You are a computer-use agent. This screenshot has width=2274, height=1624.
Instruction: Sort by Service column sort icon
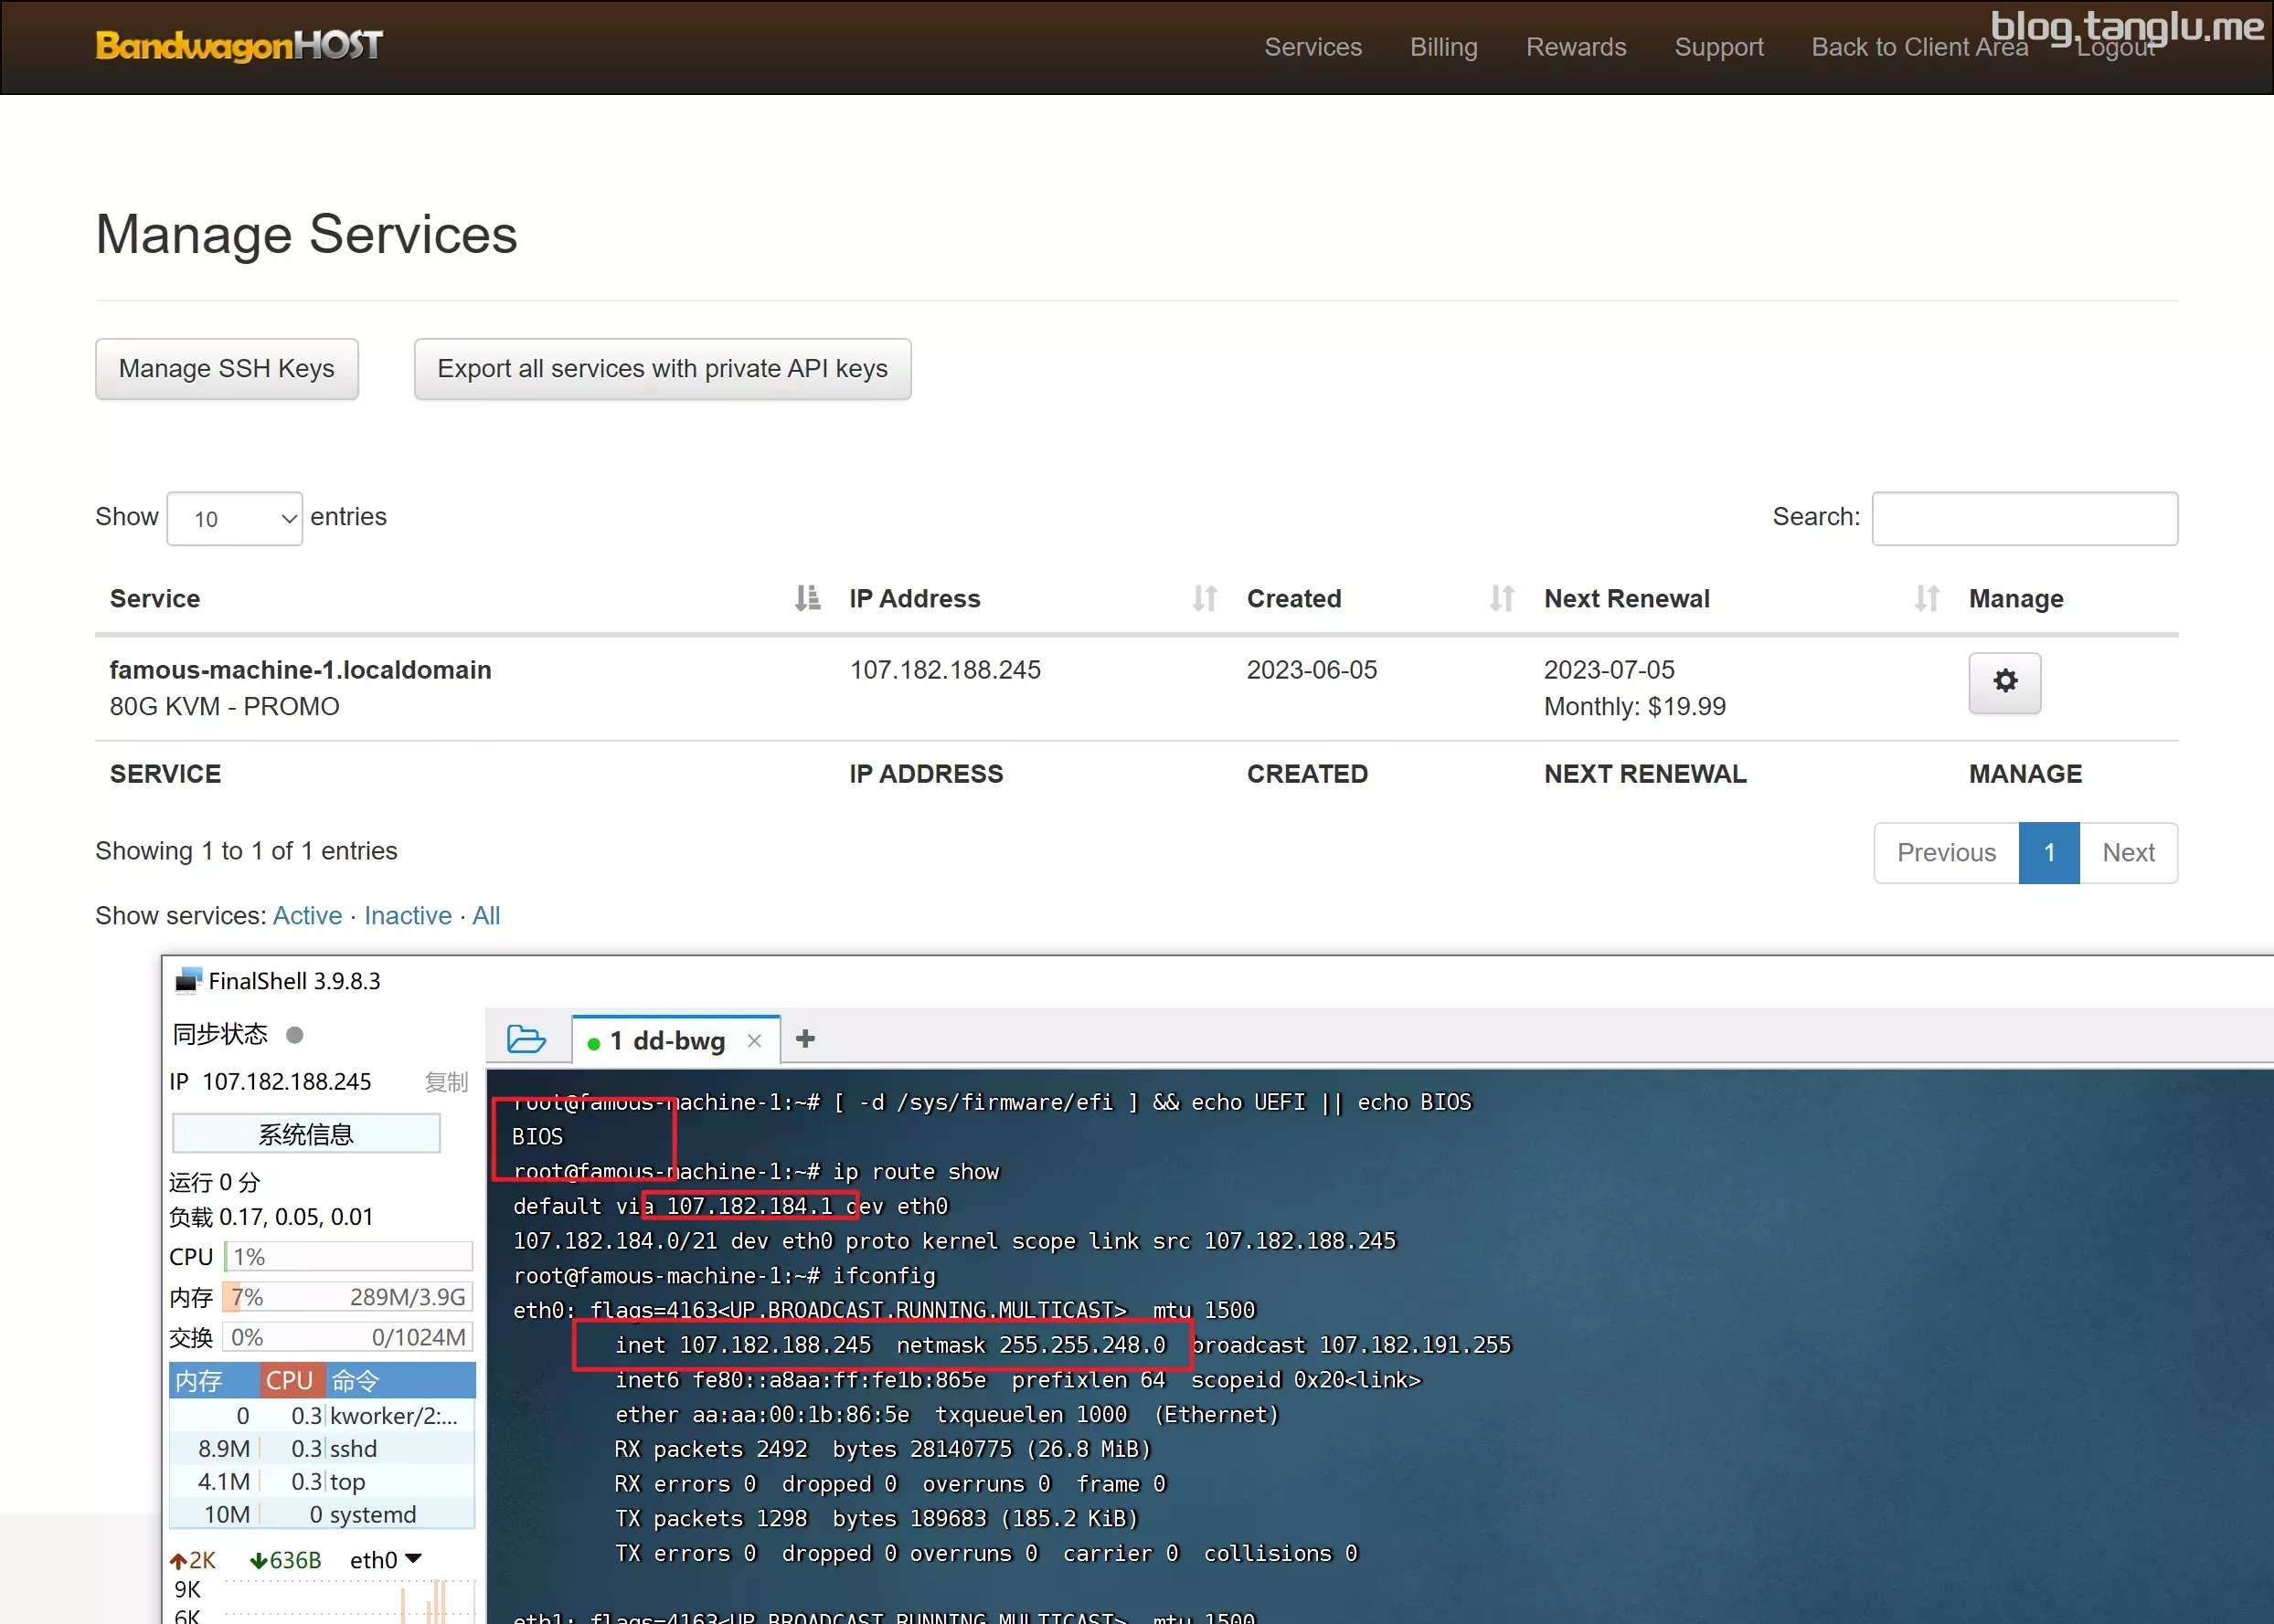tap(806, 598)
